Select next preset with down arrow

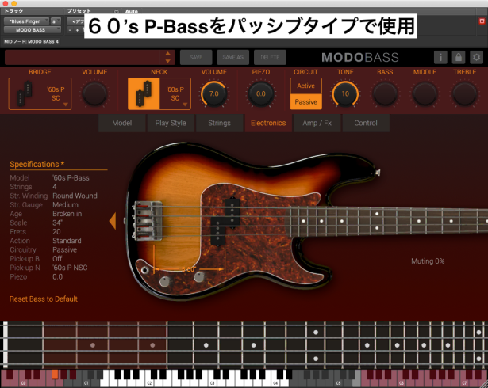(167, 61)
